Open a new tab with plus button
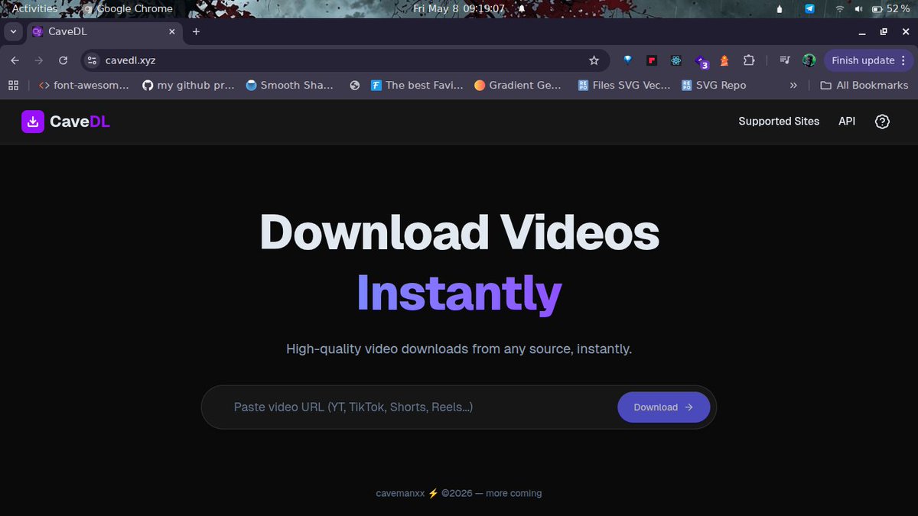This screenshot has width=918, height=516. coord(196,31)
